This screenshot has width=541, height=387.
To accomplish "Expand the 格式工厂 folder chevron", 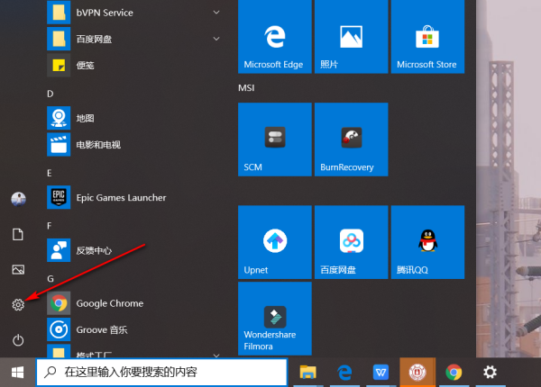I will (216, 355).
